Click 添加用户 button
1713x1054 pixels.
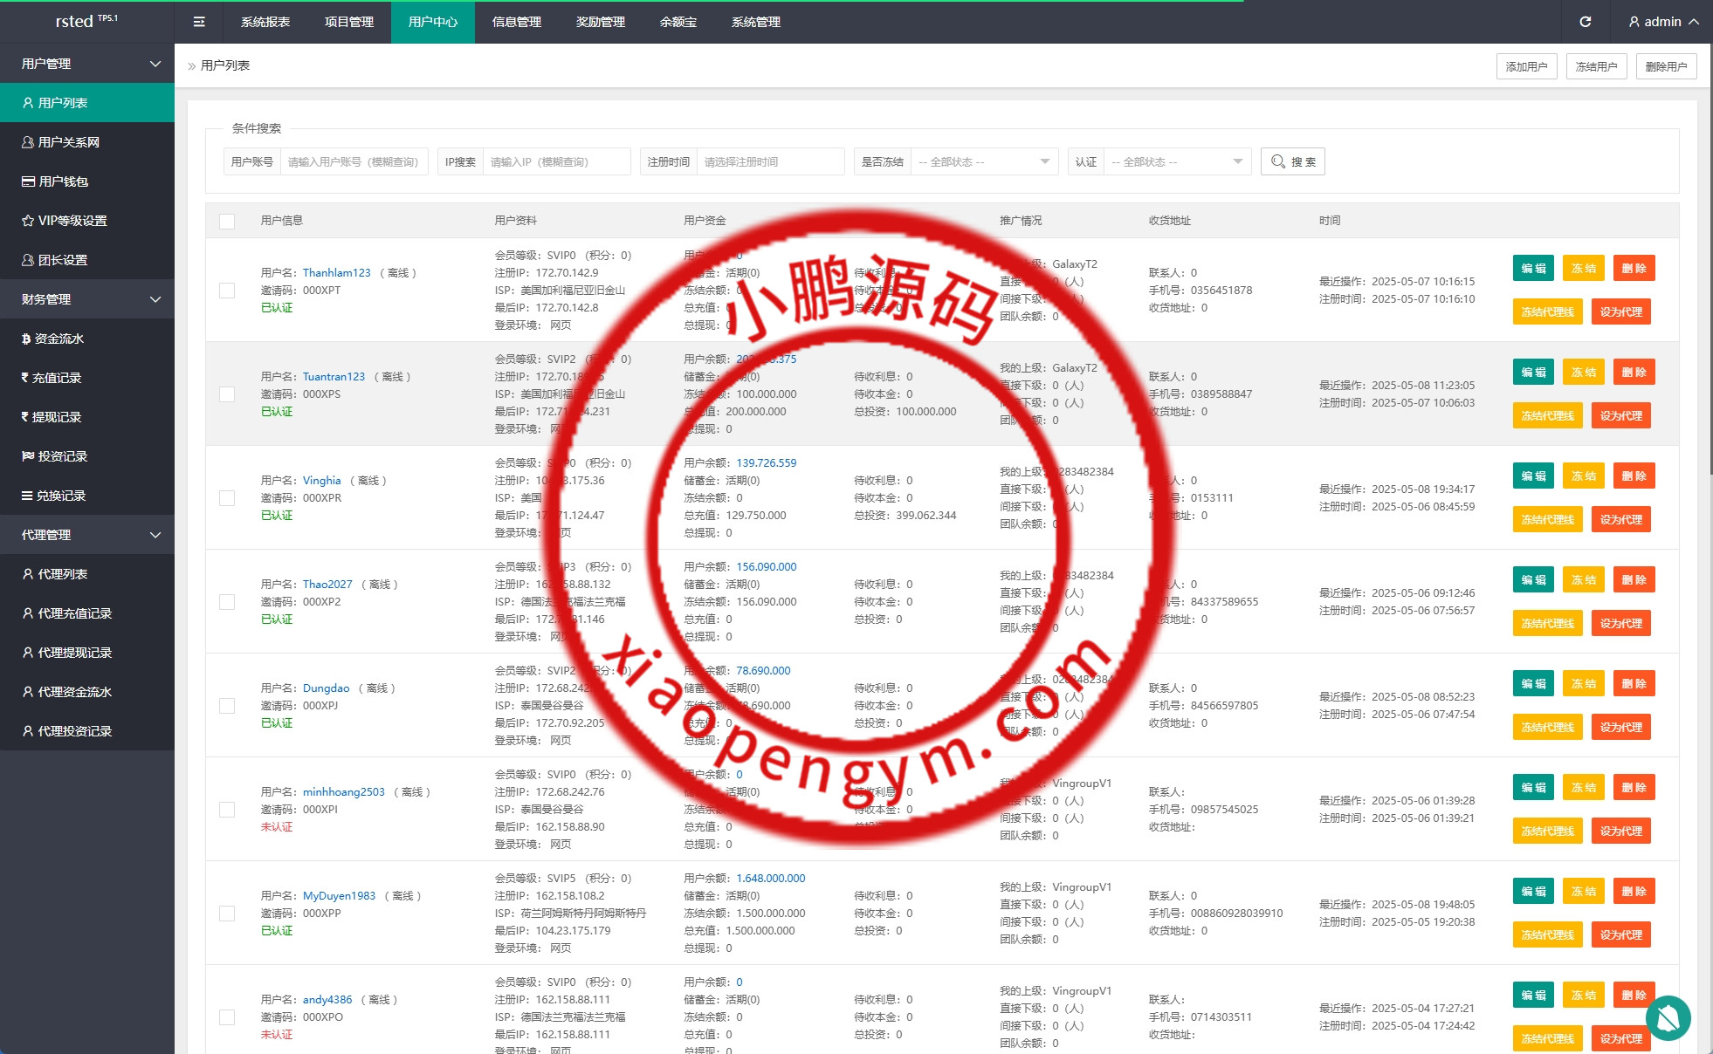[1526, 66]
